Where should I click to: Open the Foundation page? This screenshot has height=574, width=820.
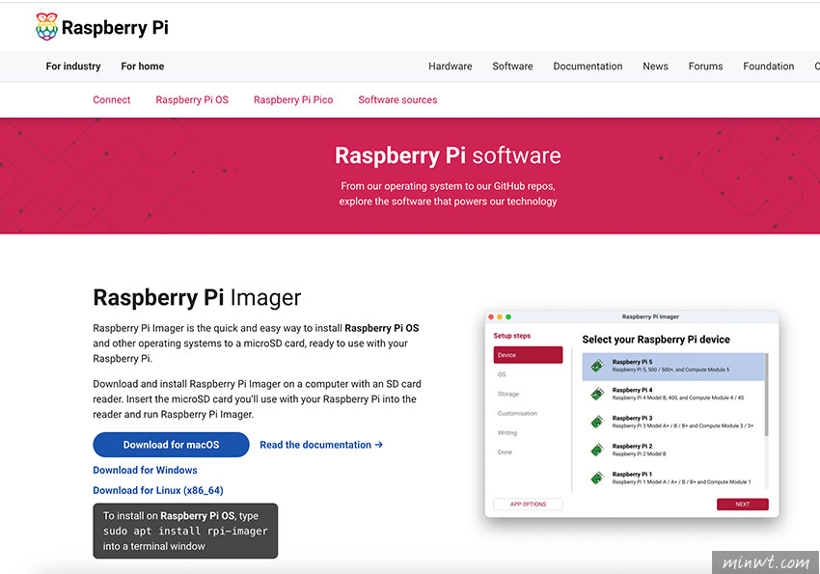click(768, 67)
